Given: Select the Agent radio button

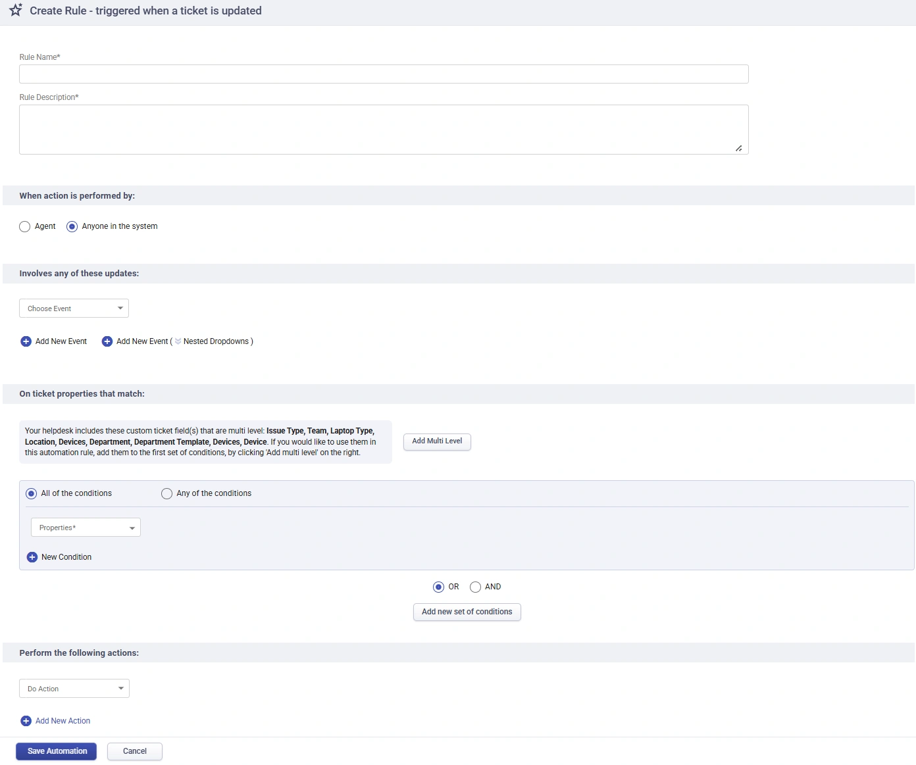Looking at the screenshot, I should (25, 227).
